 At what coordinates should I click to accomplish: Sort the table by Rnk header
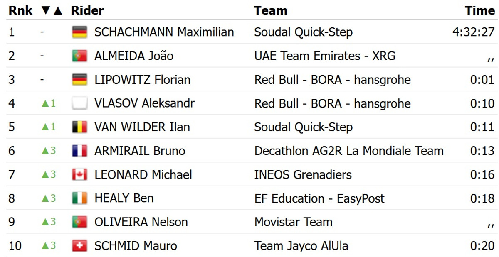[x=20, y=10]
